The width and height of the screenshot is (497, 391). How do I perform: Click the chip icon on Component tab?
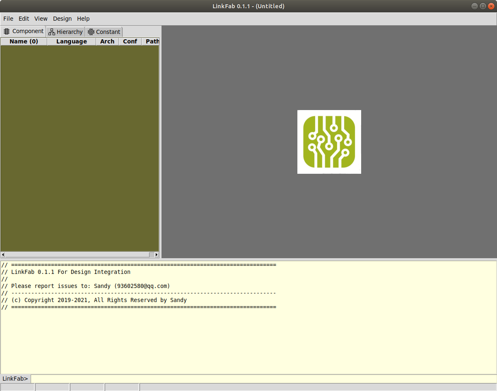coord(7,31)
